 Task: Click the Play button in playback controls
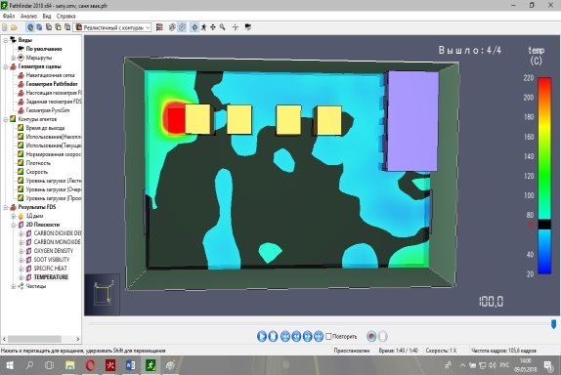262,336
